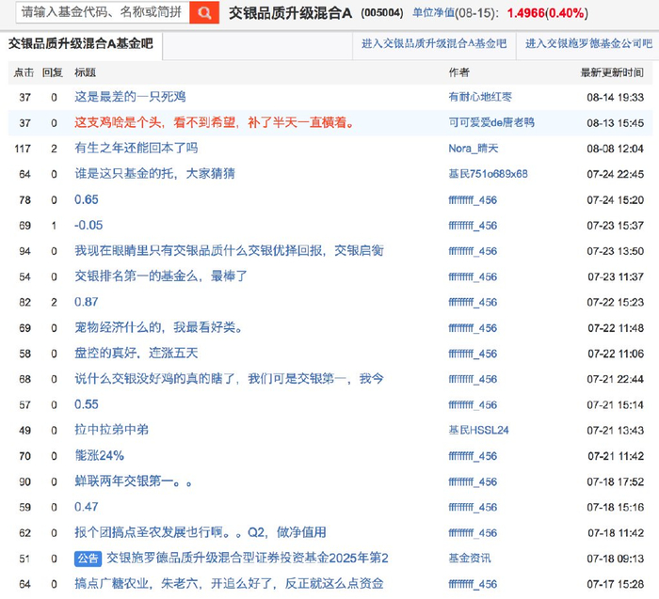The width and height of the screenshot is (659, 599).
Task: Open ffffffff_456 author link on 能涨24% row
Action: pyautogui.click(x=473, y=456)
